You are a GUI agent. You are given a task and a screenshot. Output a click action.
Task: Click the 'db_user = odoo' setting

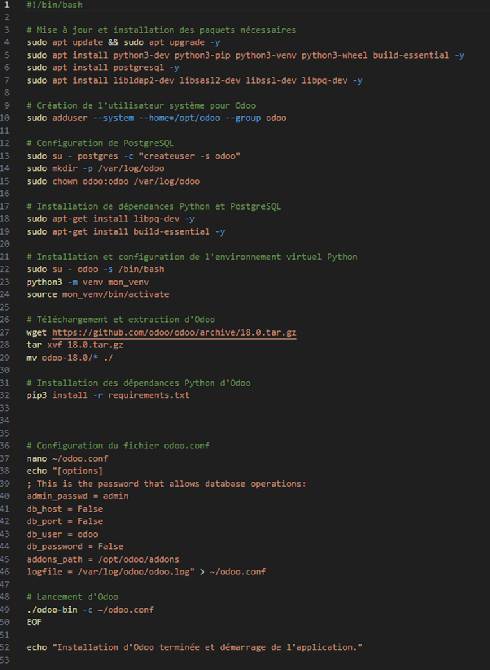[x=62, y=534]
